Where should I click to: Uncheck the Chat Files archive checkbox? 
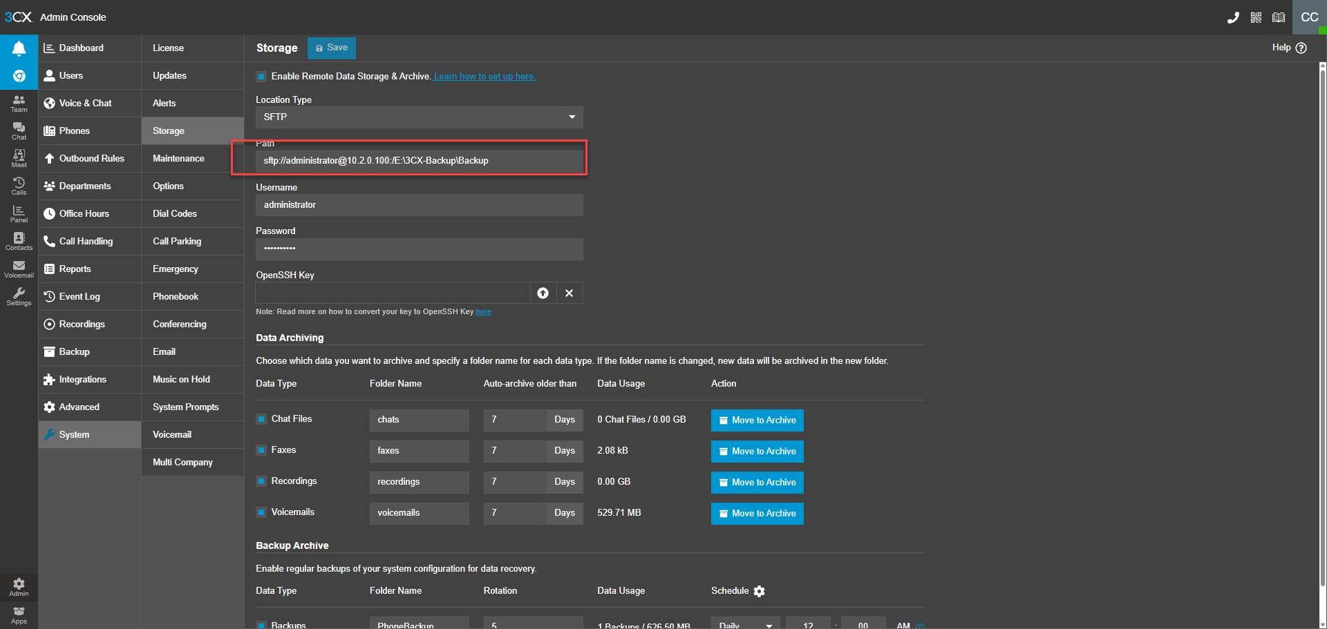[x=261, y=419]
